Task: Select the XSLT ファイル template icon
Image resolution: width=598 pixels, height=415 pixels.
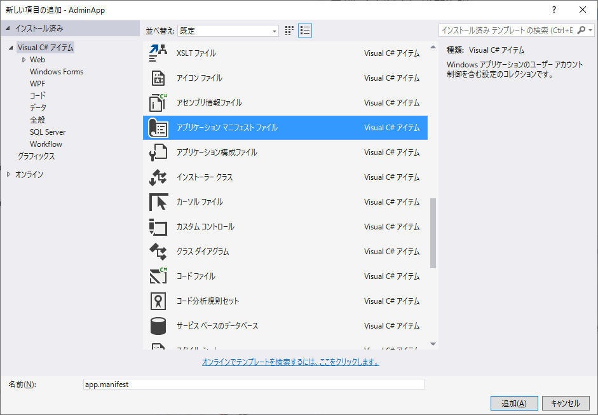Action: (x=156, y=53)
